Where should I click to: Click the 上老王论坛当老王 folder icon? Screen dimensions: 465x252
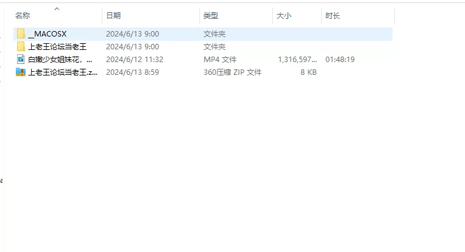click(21, 46)
